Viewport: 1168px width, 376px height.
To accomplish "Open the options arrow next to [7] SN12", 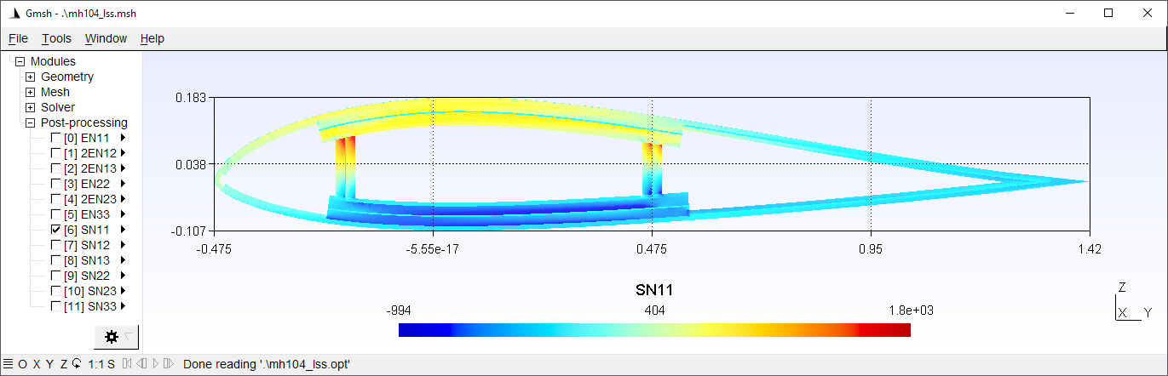I will point(124,245).
